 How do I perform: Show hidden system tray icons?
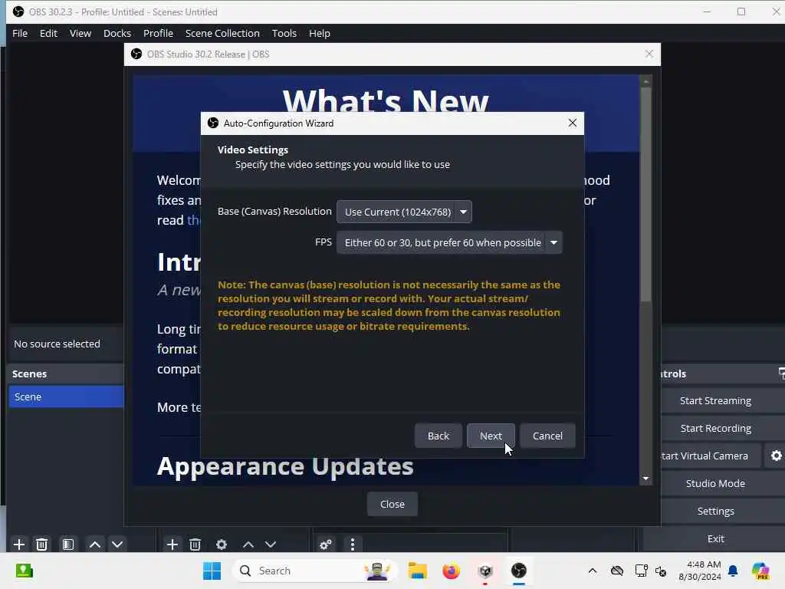(593, 571)
